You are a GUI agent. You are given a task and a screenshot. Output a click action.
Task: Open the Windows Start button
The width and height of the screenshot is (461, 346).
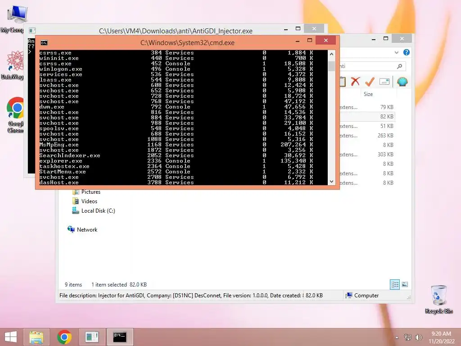coord(11,337)
